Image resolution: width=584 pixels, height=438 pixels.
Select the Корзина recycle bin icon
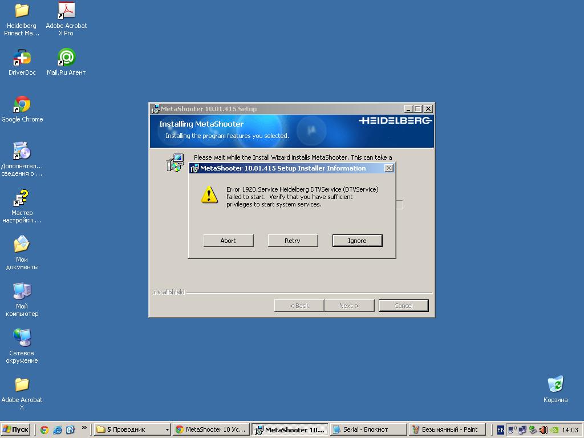pyautogui.click(x=555, y=384)
